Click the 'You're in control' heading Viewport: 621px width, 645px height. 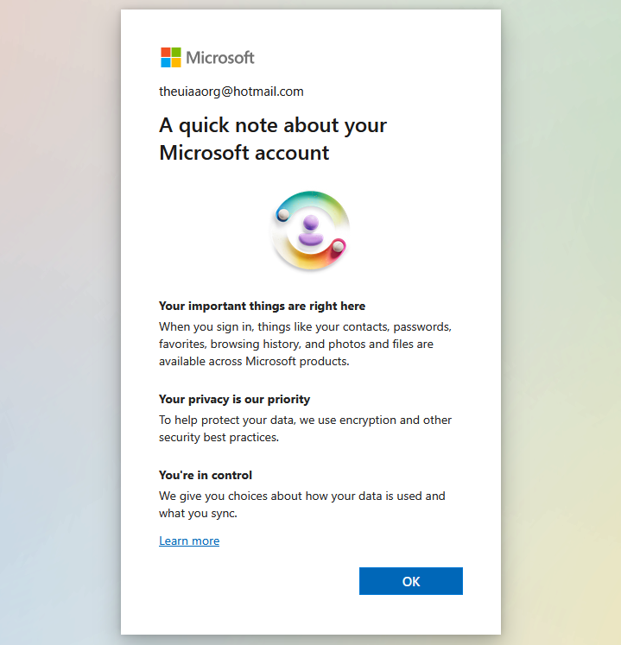click(x=206, y=475)
